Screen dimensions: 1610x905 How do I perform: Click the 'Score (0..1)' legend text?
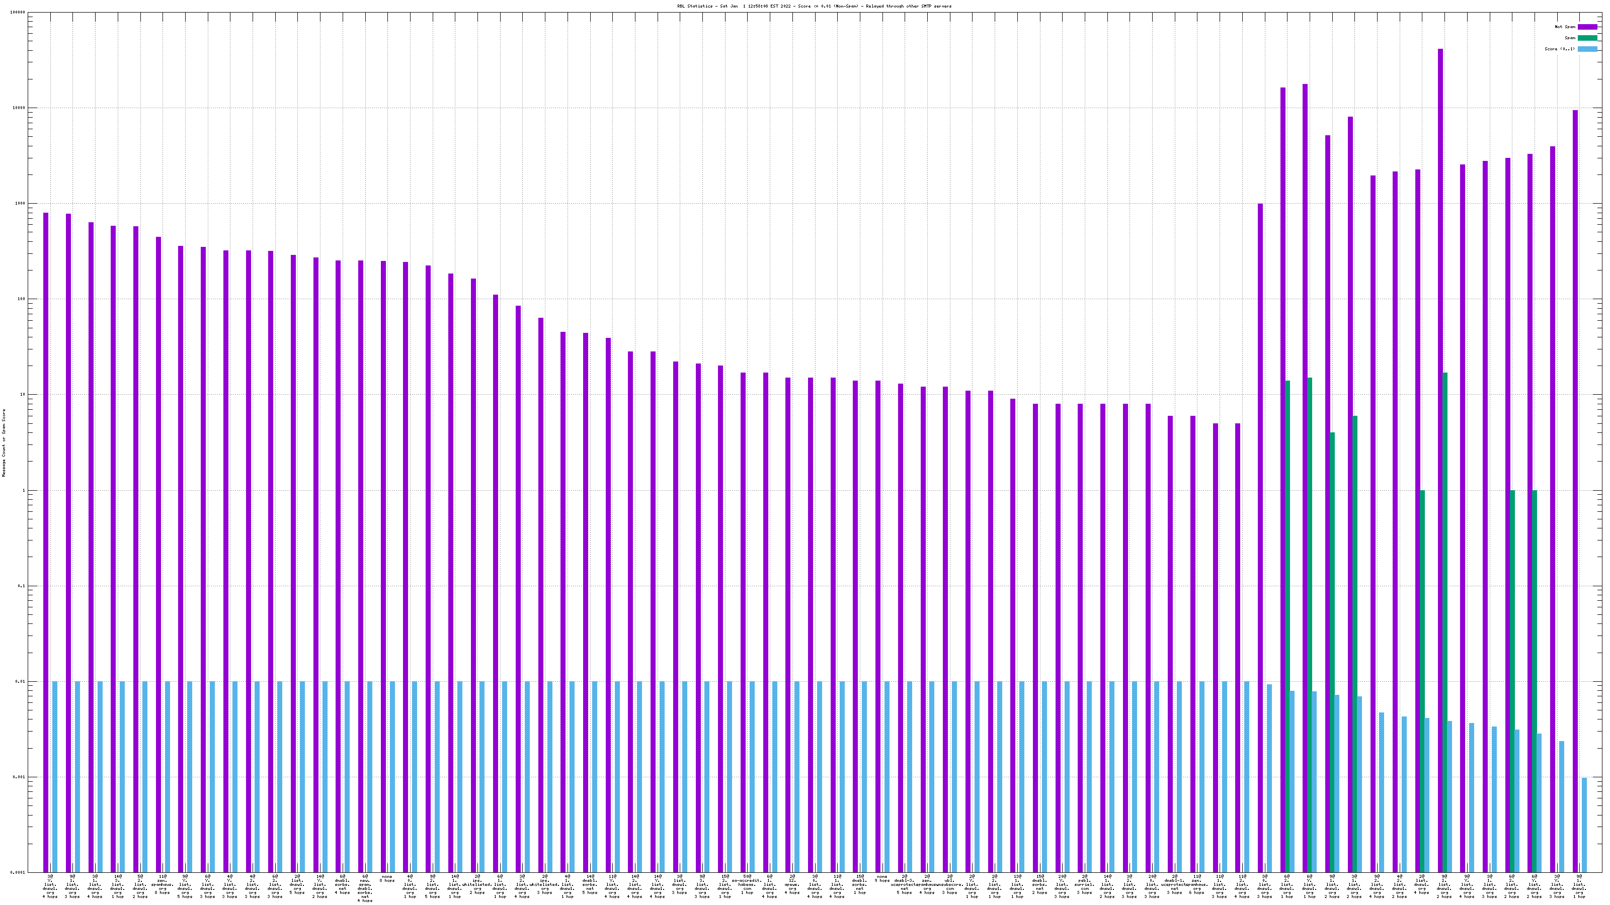pos(1559,49)
